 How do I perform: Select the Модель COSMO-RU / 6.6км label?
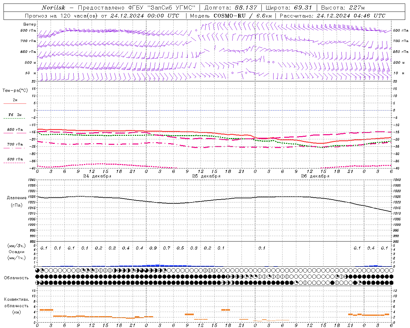231,16
